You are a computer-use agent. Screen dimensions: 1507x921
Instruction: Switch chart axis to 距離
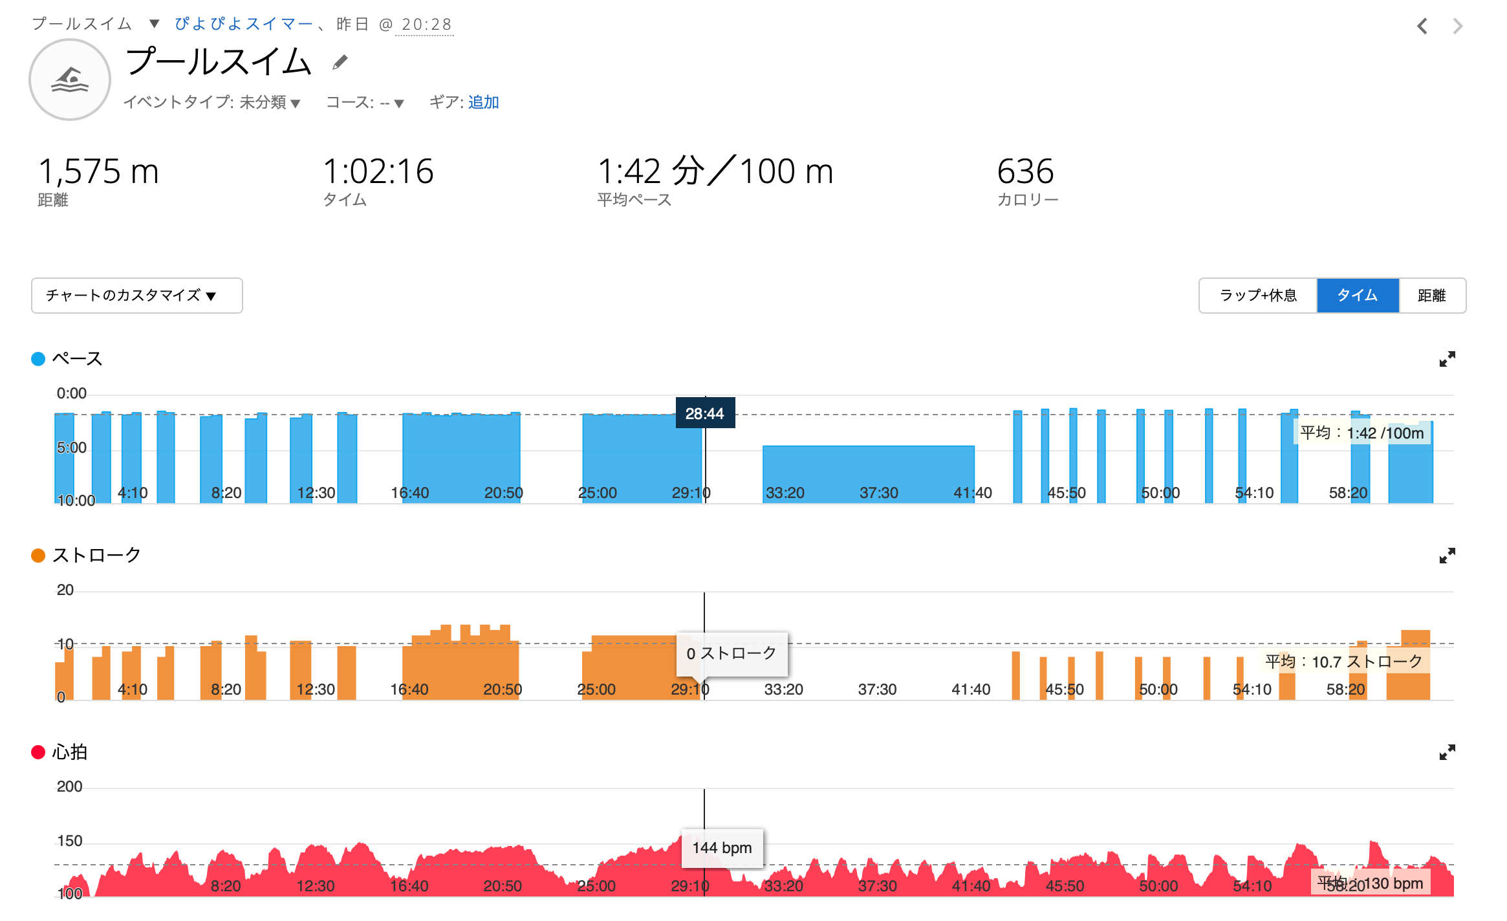tap(1432, 296)
